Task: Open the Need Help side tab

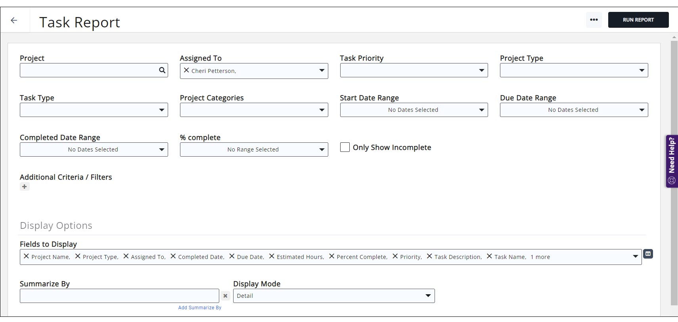Action: pos(672,161)
